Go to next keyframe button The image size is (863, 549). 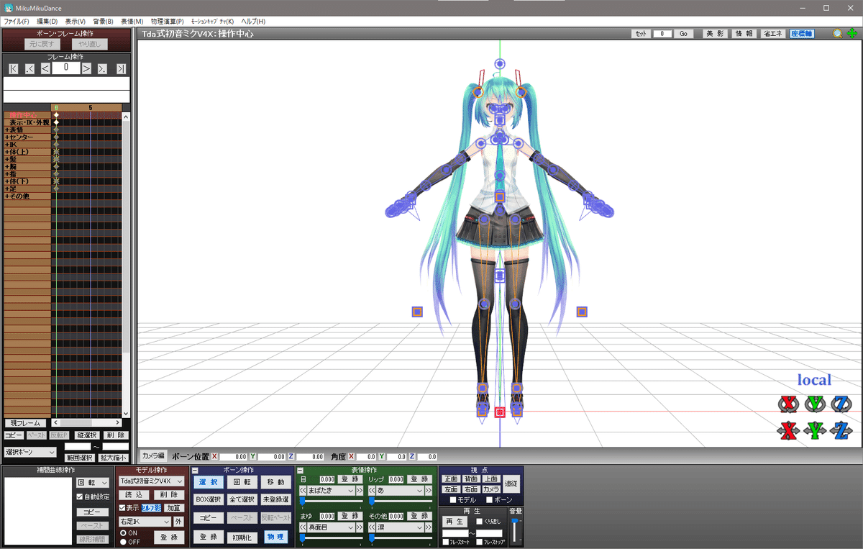pyautogui.click(x=102, y=68)
